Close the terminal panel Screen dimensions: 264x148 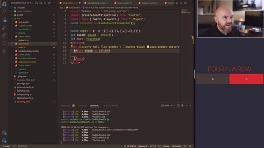coord(191,106)
